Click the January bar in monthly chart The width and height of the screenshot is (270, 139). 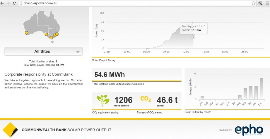tap(202, 98)
